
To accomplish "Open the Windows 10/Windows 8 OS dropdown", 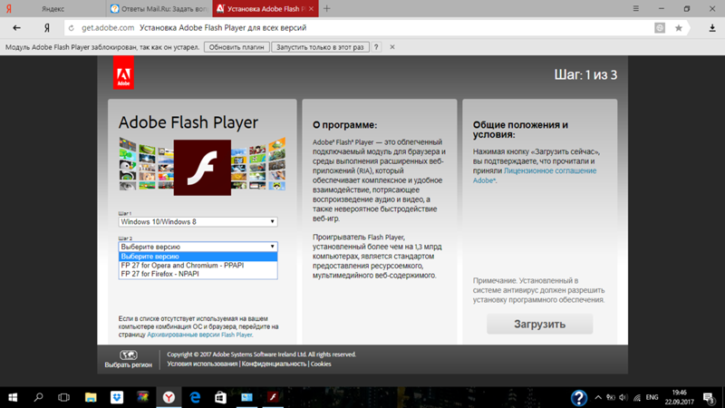I will coord(198,221).
